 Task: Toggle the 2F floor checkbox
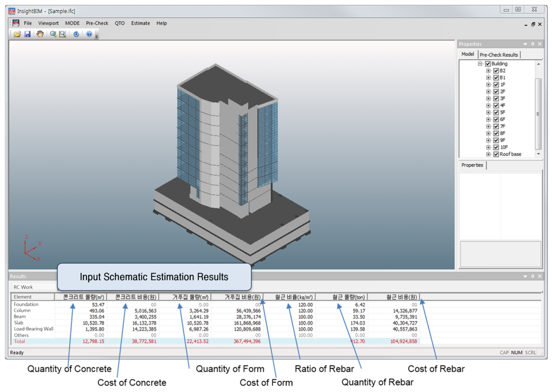pyautogui.click(x=496, y=92)
